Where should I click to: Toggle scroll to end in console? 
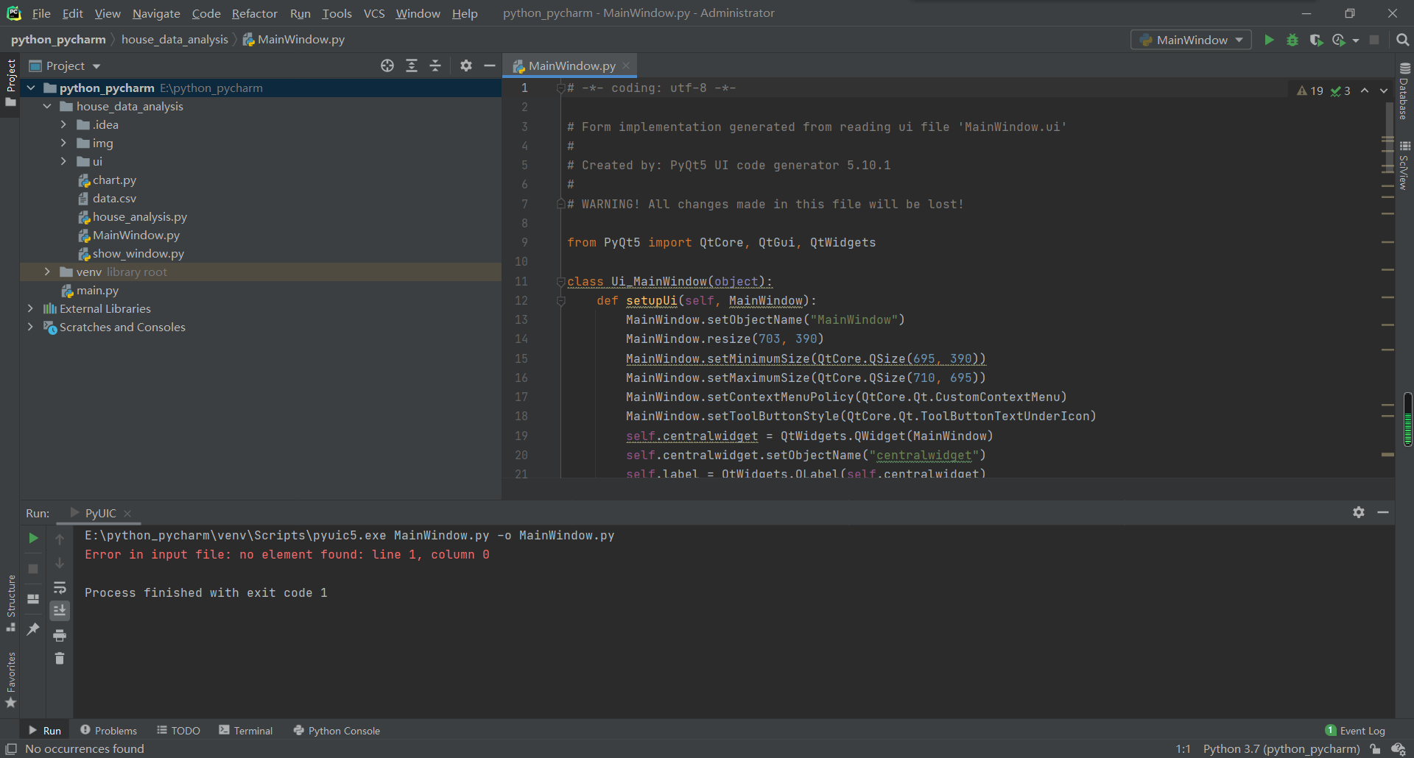pos(60,610)
